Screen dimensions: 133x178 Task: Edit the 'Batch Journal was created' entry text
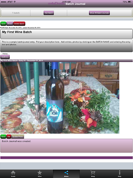point(66,146)
